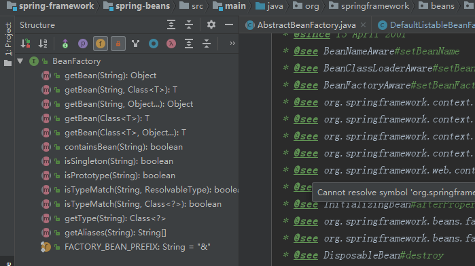Show more toolbar actions via double chevron

coord(232,44)
